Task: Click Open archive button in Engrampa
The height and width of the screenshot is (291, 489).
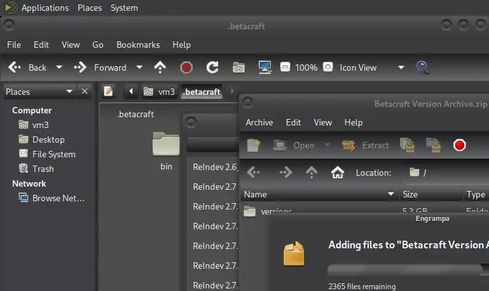Action: [x=294, y=145]
